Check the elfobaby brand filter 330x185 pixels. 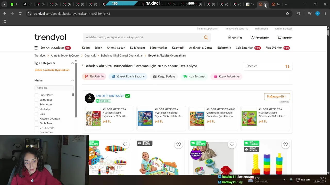click(37, 109)
